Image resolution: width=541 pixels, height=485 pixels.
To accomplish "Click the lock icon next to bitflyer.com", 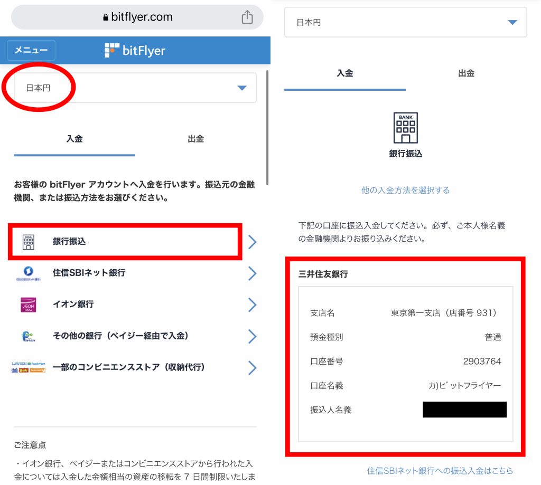I will click(106, 17).
